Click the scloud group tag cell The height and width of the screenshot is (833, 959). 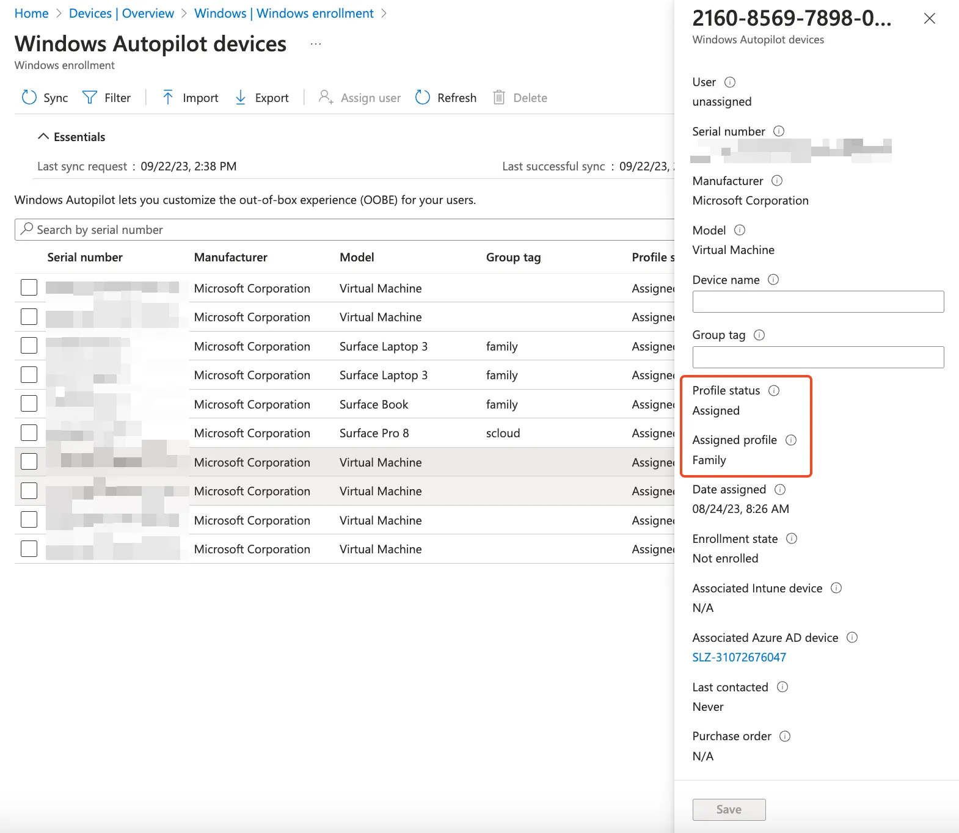pos(503,433)
